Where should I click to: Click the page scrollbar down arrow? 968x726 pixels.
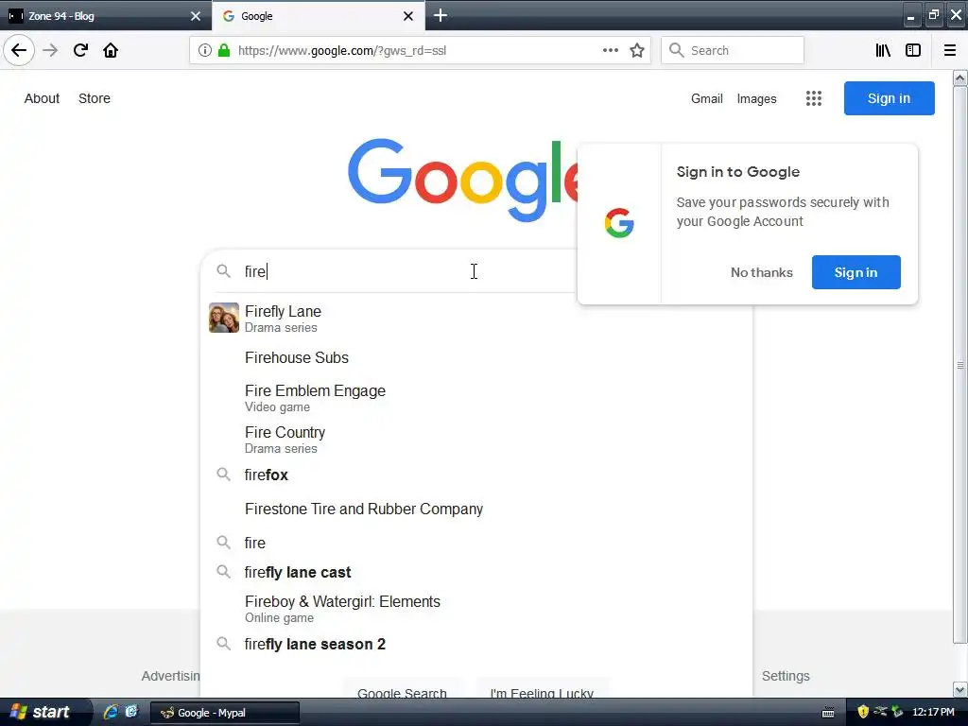[960, 689]
